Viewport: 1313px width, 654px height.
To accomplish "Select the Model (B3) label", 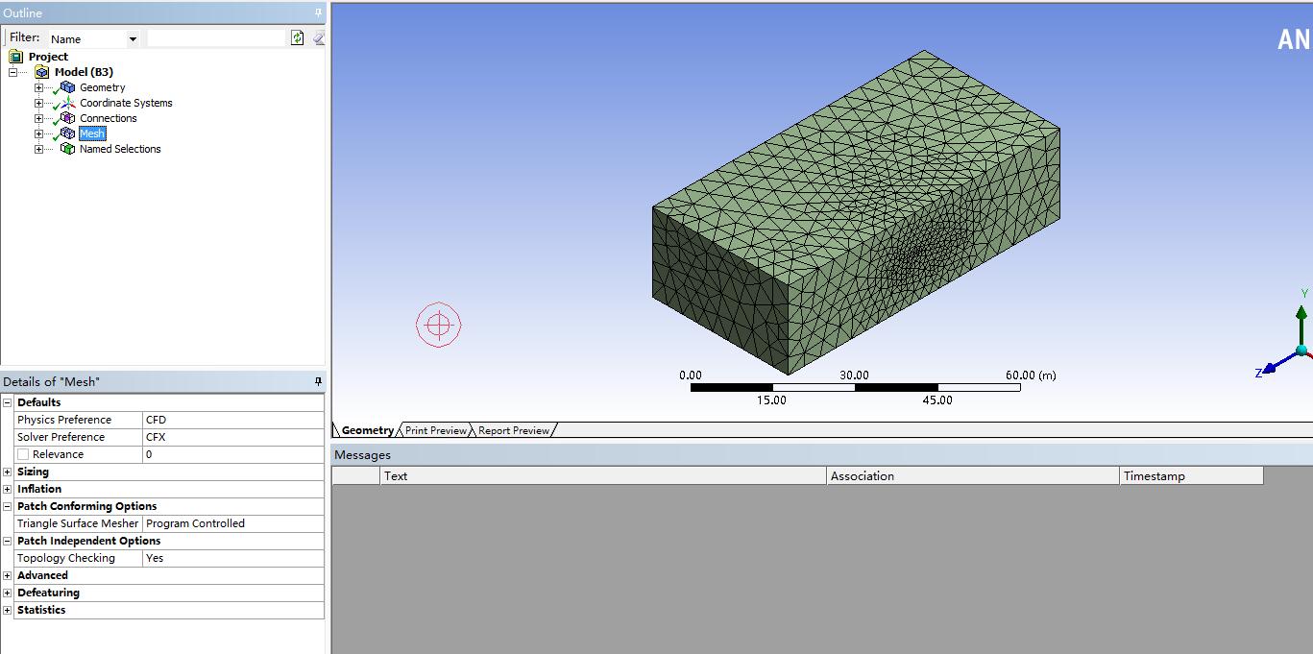I will [x=84, y=72].
